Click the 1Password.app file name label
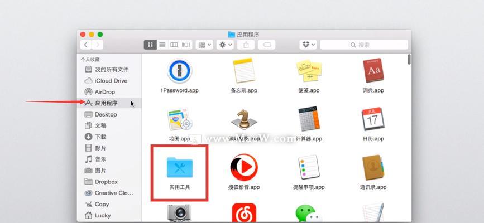Viewport: 484px width, 223px height. [x=179, y=90]
